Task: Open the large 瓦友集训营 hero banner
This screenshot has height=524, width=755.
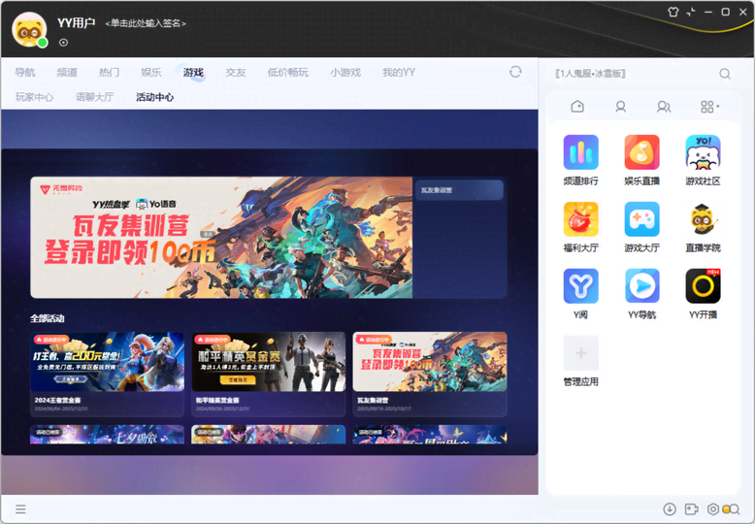Action: coord(221,238)
